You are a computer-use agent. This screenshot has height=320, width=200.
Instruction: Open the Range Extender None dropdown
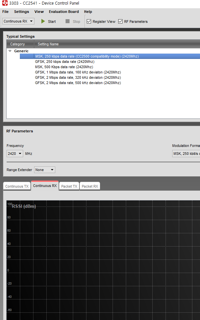(x=44, y=170)
